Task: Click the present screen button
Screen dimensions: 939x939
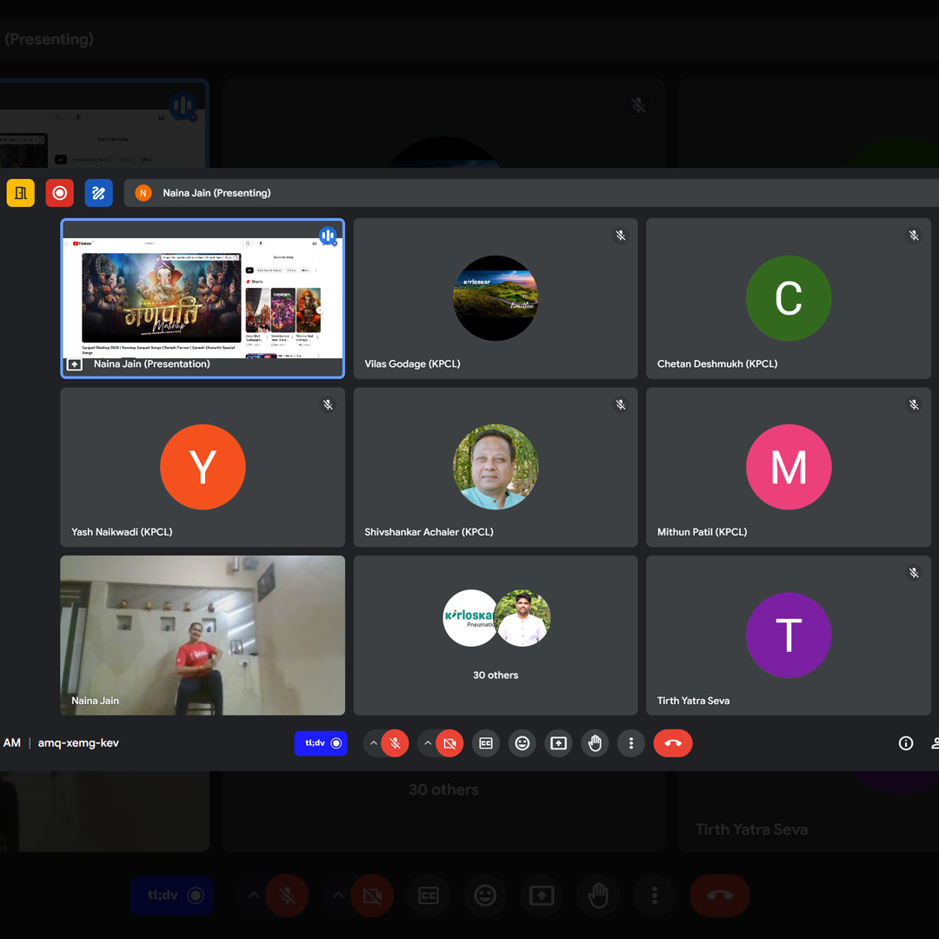Action: [558, 743]
